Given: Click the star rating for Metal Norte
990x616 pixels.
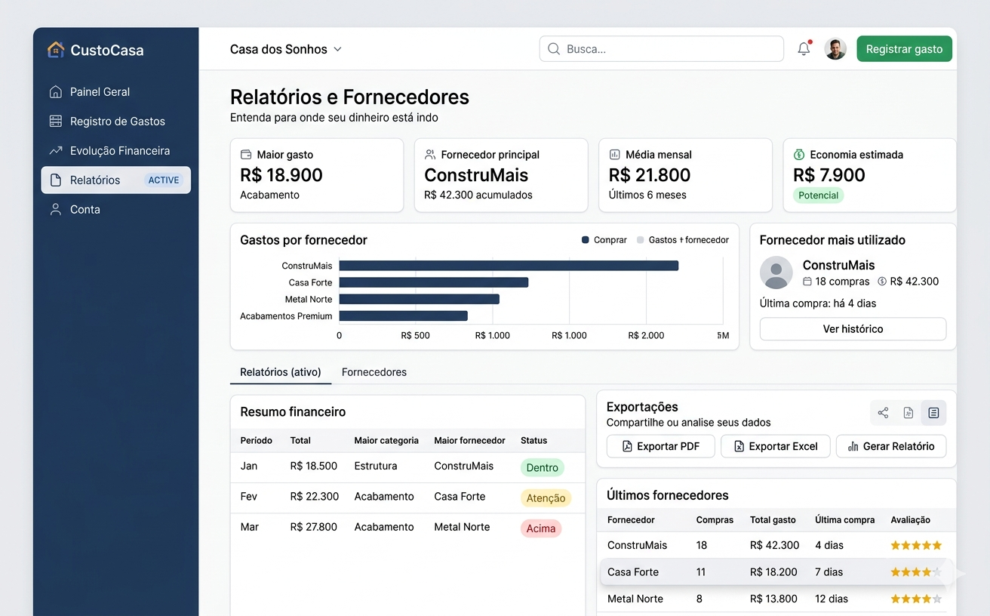Looking at the screenshot, I should pos(916,599).
